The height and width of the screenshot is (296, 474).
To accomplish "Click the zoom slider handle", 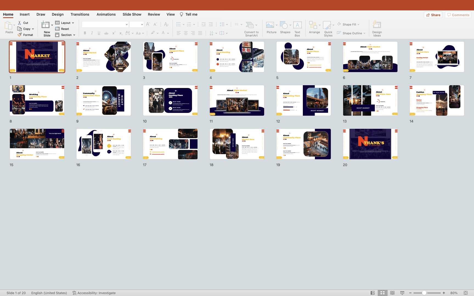I will [424, 293].
